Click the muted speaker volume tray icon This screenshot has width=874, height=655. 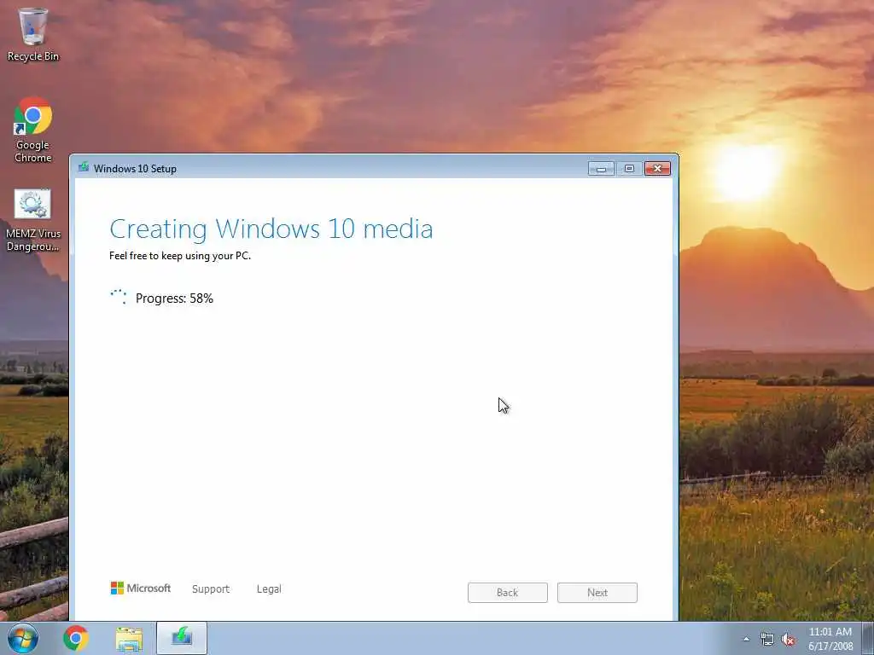click(788, 640)
